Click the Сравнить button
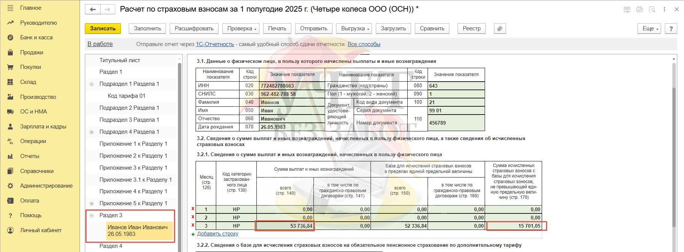The height and width of the screenshot is (252, 684). click(432, 28)
